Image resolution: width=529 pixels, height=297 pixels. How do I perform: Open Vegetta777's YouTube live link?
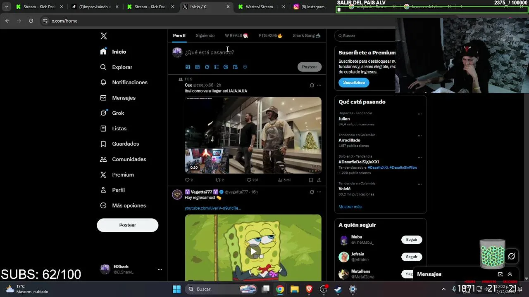[x=212, y=208]
